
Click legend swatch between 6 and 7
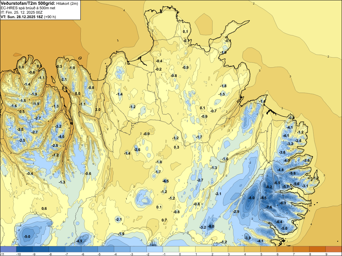pos(285,249)
